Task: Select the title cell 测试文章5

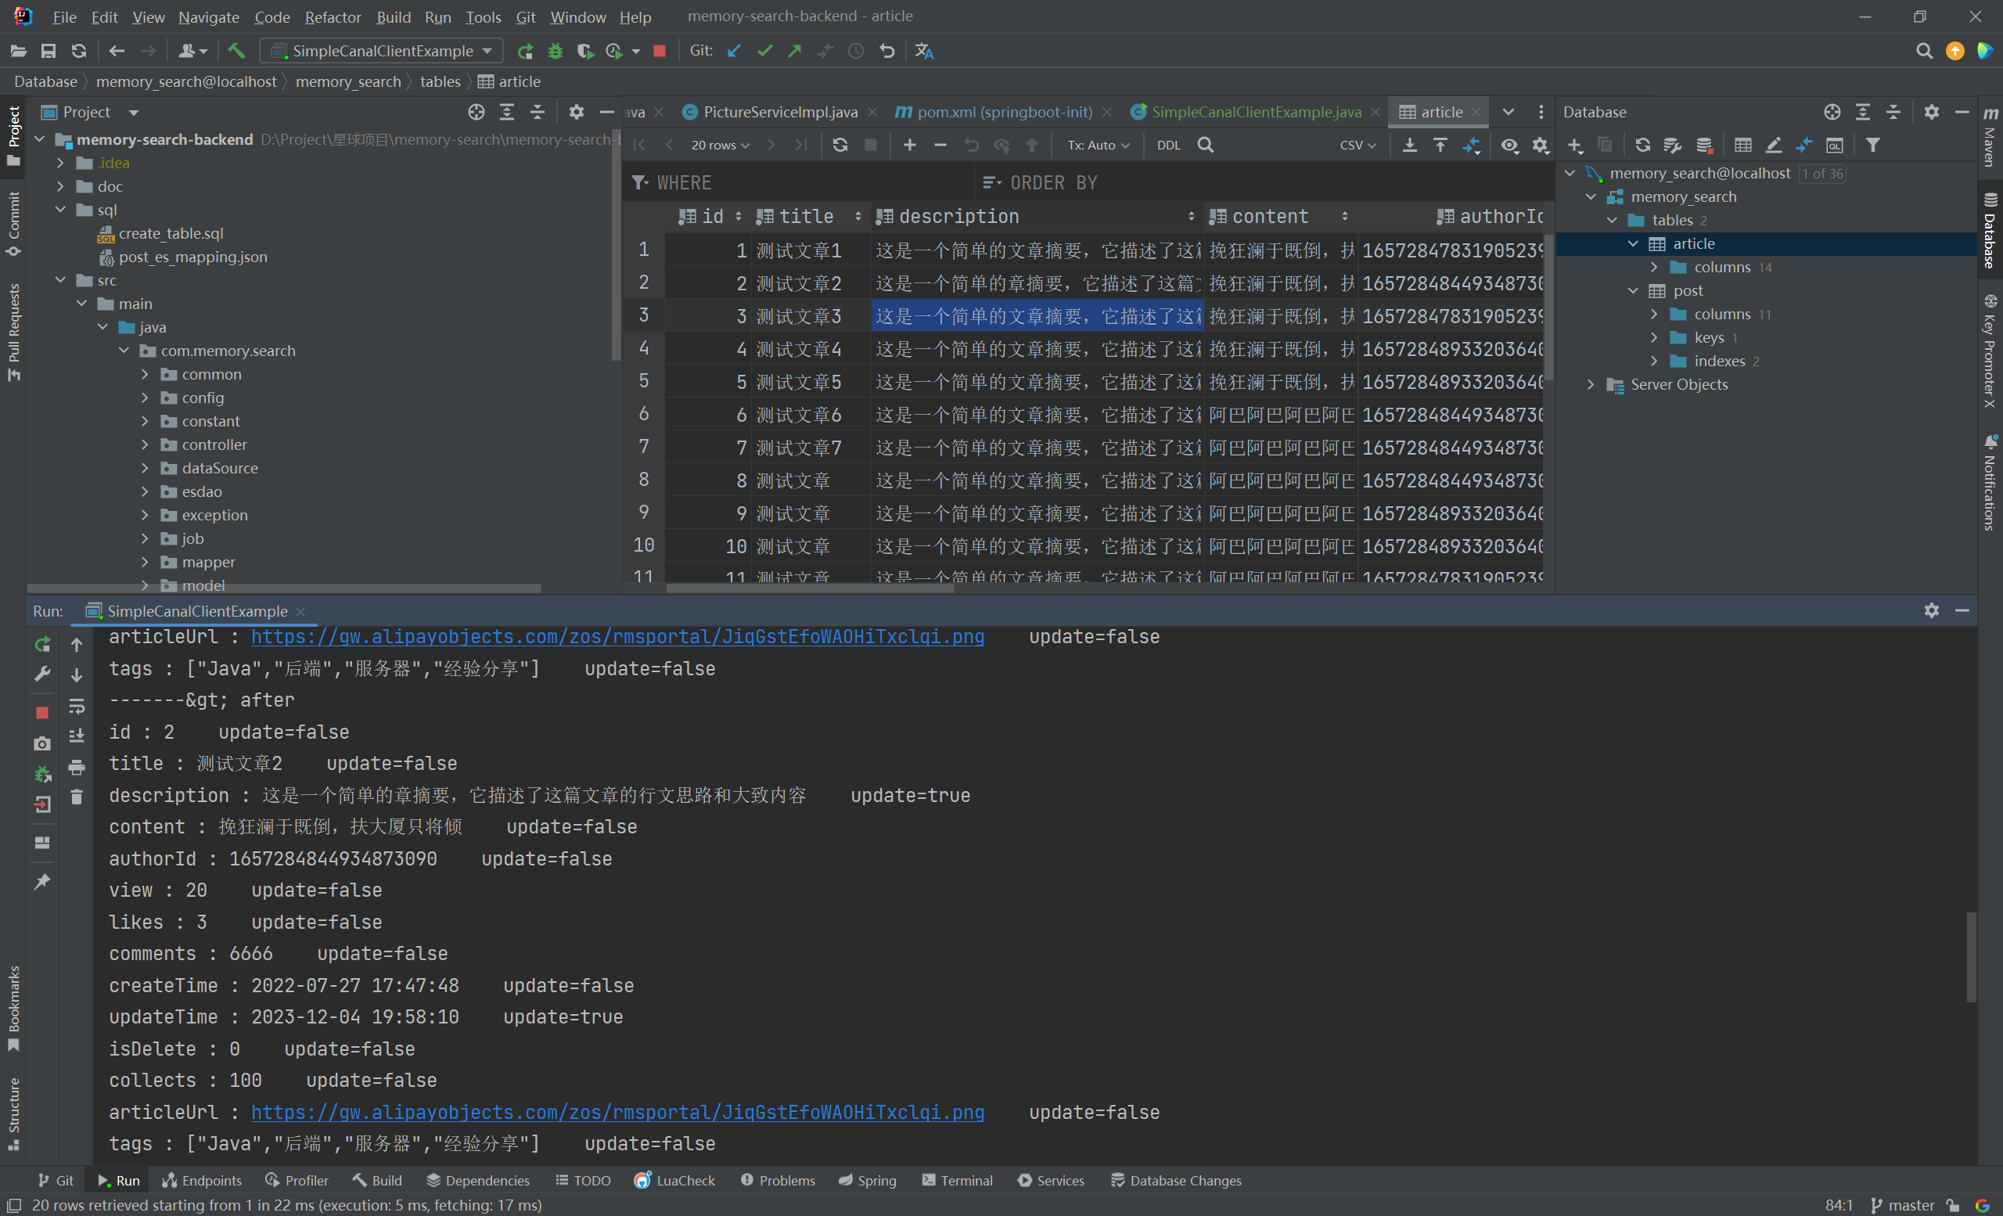Action: point(811,382)
